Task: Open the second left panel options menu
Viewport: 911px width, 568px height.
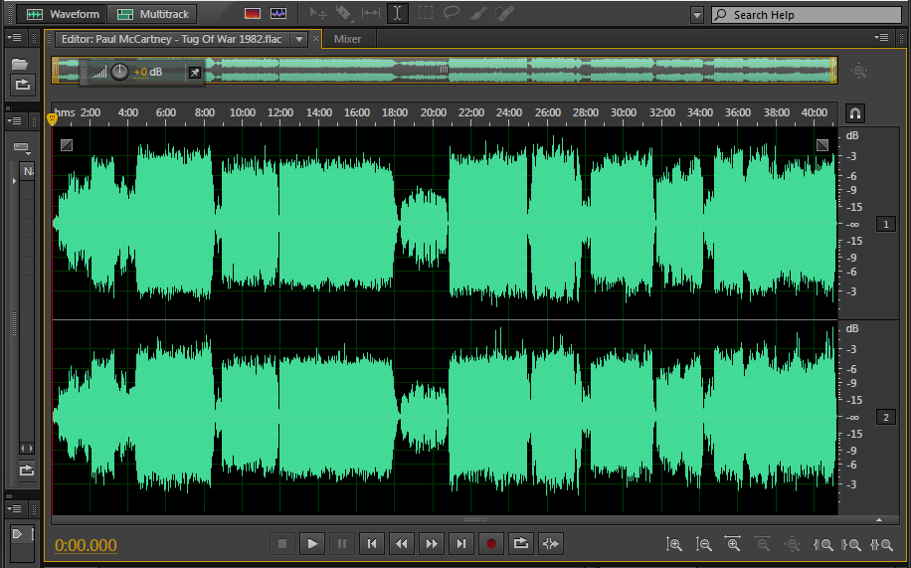Action: click(14, 121)
